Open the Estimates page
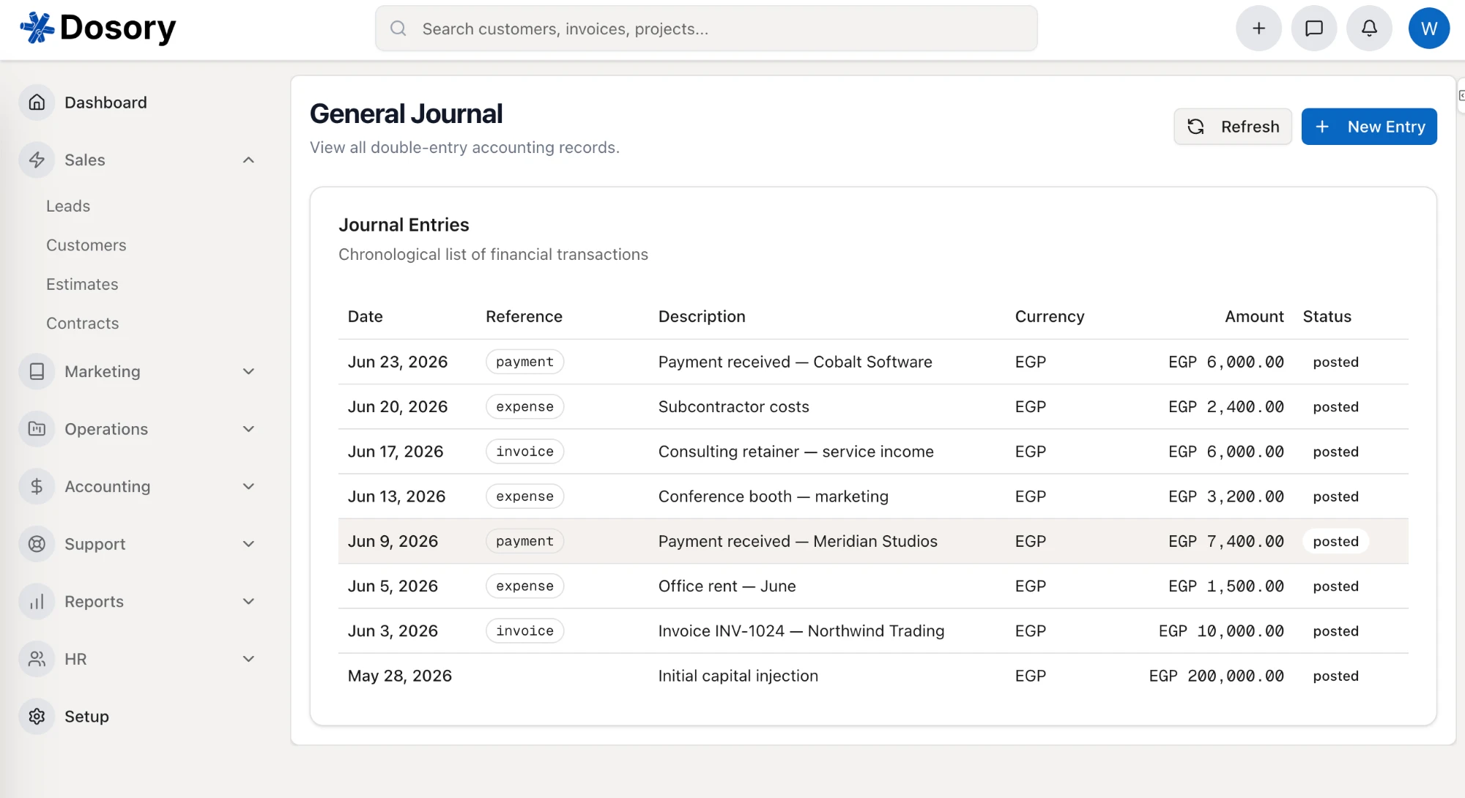Image resolution: width=1465 pixels, height=798 pixels. pyautogui.click(x=82, y=284)
